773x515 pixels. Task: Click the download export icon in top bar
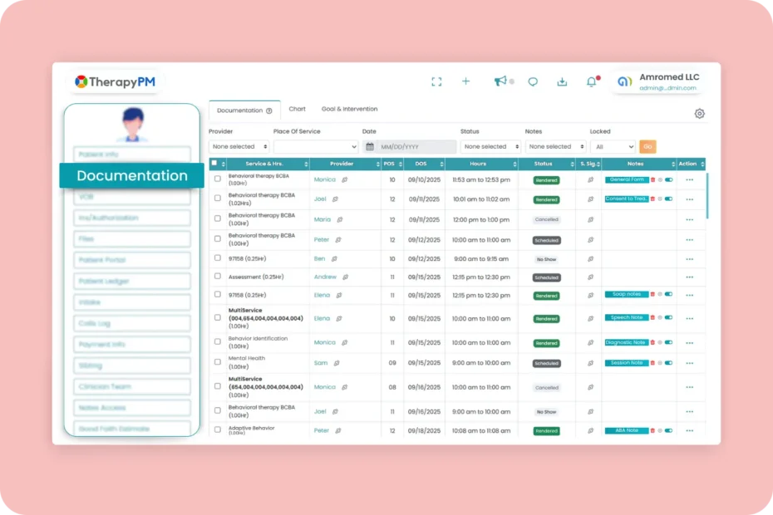(x=562, y=81)
